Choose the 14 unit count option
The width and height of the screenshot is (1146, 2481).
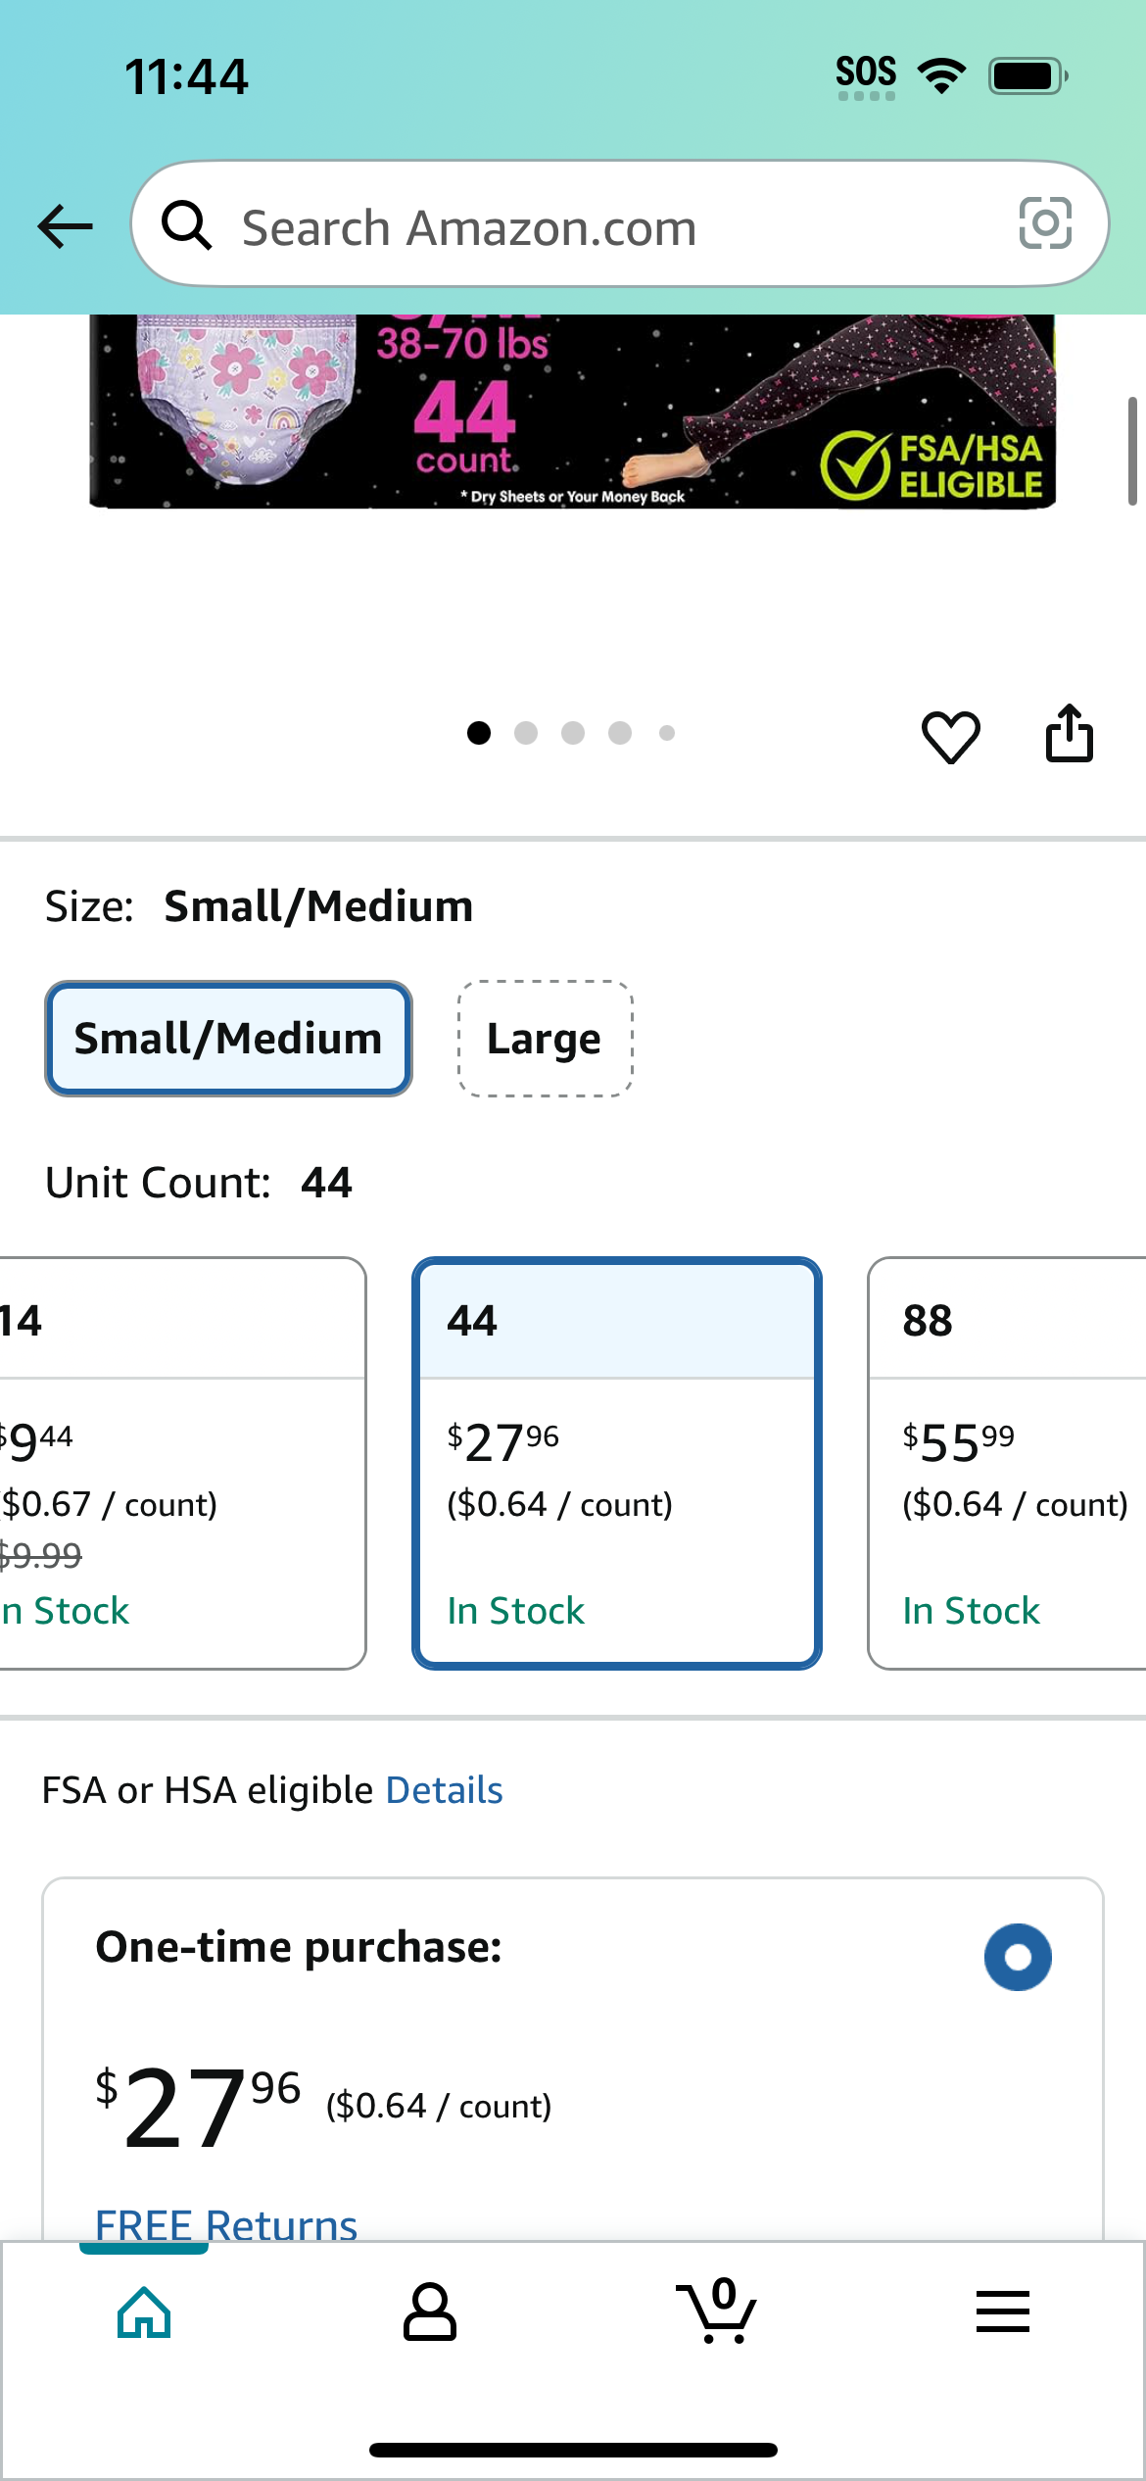point(183,1463)
